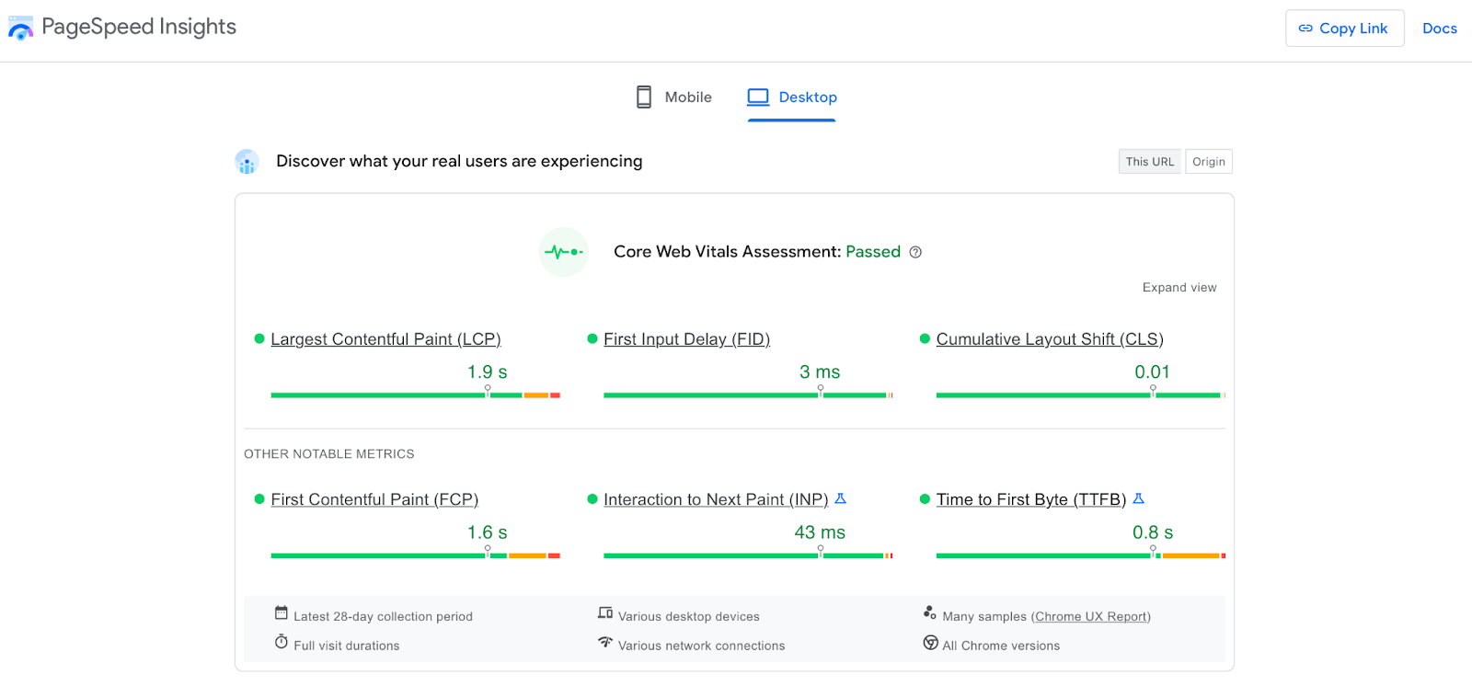
Task: Click the INP distribution bar
Action: [x=748, y=555]
